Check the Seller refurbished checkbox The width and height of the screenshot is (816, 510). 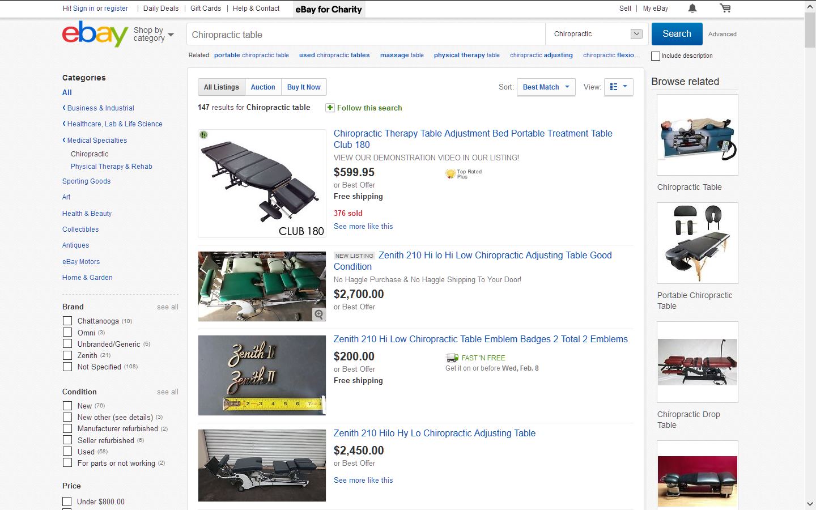tap(67, 440)
